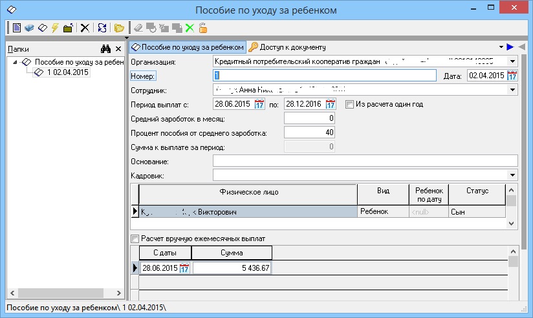533x318 pixels.
Task: Select the <null> cell in the table
Action: (x=429, y=211)
